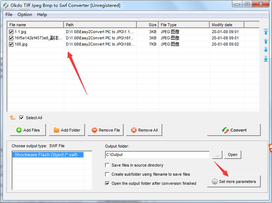Image resolution: width=272 pixels, height=203 pixels.
Task: Sort by the File Type column header
Action: point(184,25)
